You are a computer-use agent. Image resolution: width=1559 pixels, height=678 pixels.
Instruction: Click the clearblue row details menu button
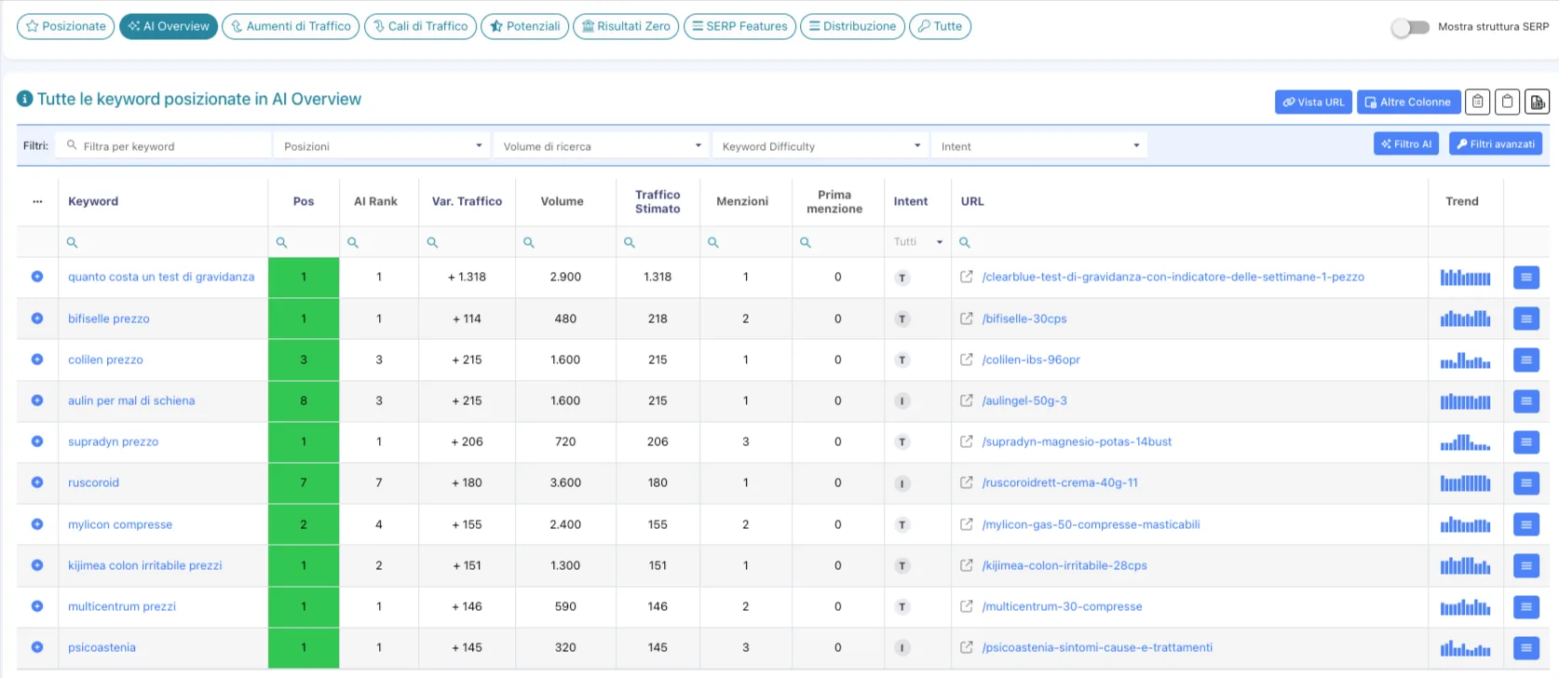click(1525, 278)
